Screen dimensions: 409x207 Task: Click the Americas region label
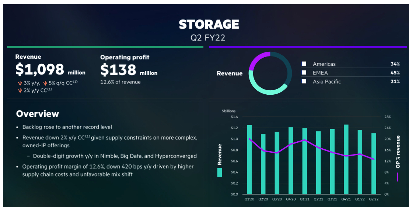click(x=324, y=64)
